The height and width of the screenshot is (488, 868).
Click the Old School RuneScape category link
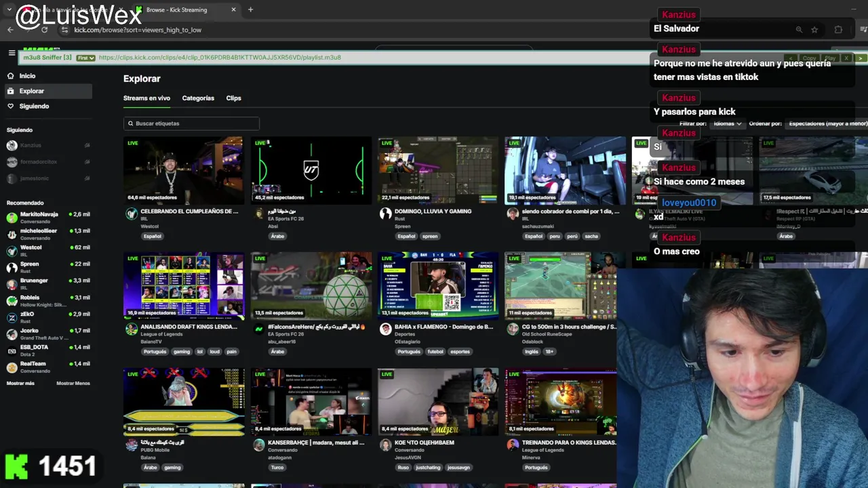[547, 334]
